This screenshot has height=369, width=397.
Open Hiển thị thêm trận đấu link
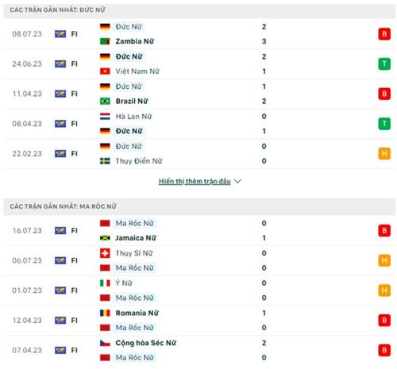point(195,181)
